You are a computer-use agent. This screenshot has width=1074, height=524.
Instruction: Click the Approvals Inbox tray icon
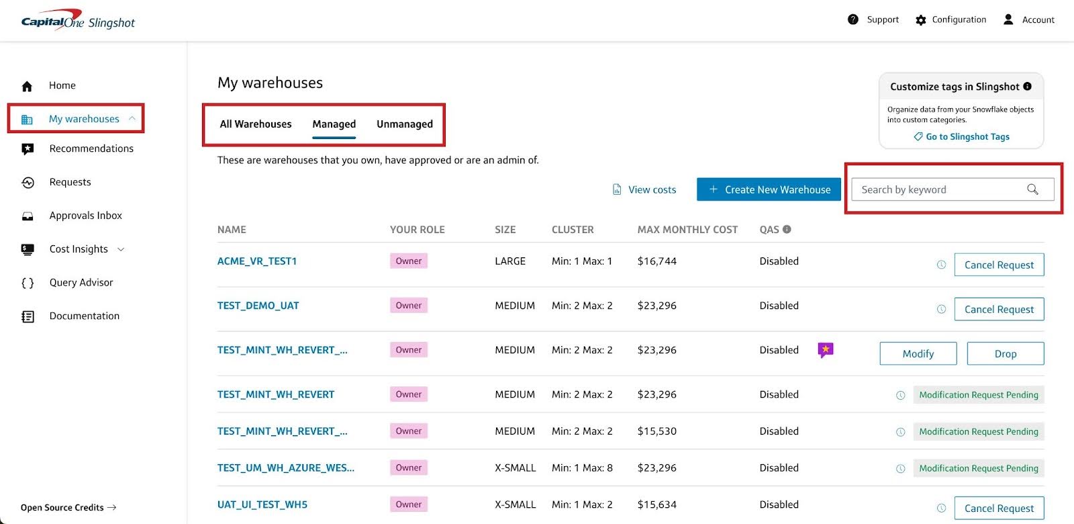click(x=28, y=216)
